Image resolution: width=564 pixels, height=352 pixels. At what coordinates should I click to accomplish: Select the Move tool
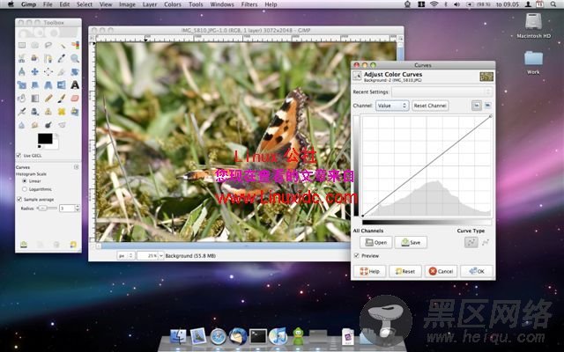coord(35,72)
